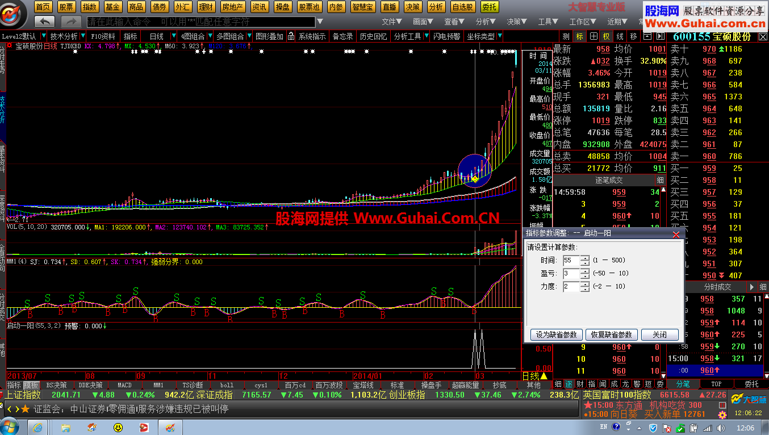Viewport: 769px width, 435px height.
Task: Click the previous news arrow in ticker
Action: click(x=9, y=408)
